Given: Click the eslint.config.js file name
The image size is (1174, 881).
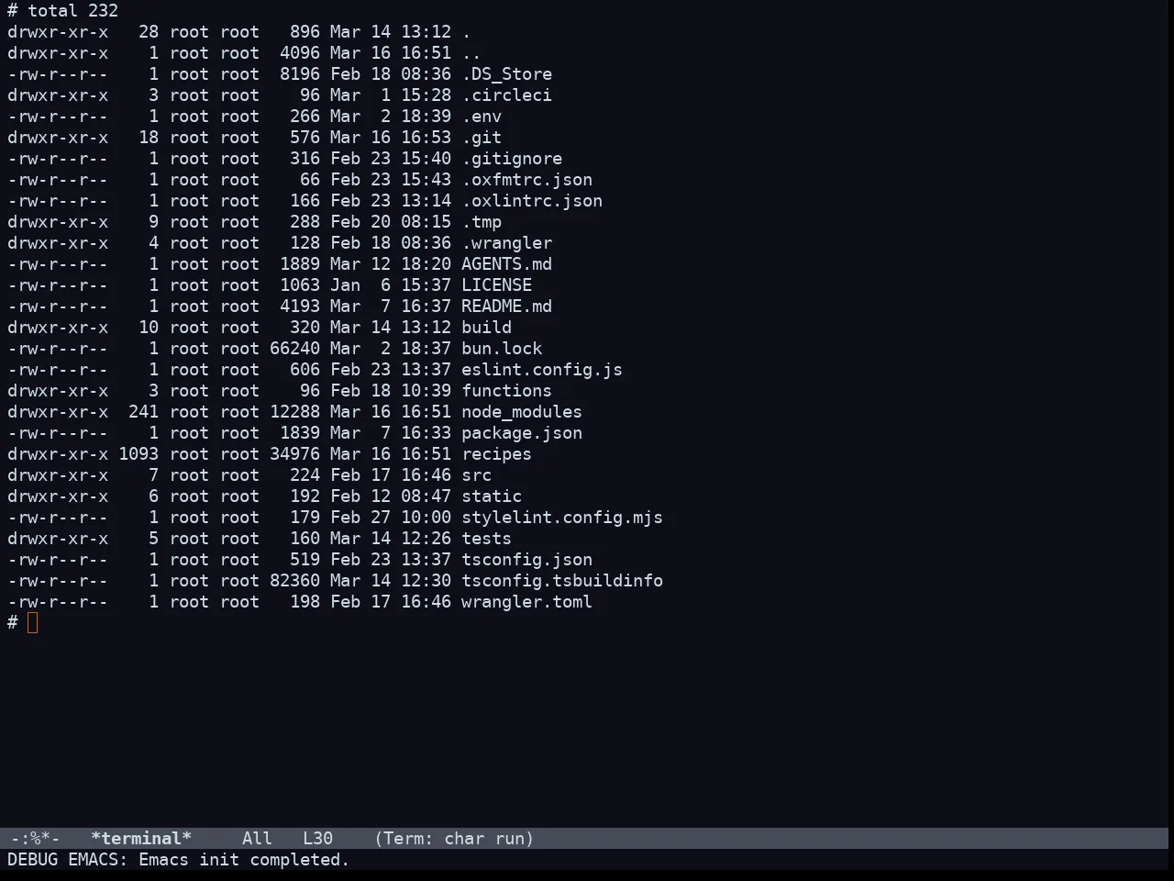Looking at the screenshot, I should pyautogui.click(x=542, y=370).
